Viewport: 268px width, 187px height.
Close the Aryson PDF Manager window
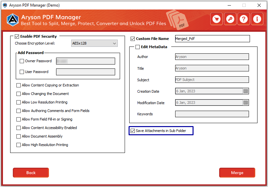[259, 5]
